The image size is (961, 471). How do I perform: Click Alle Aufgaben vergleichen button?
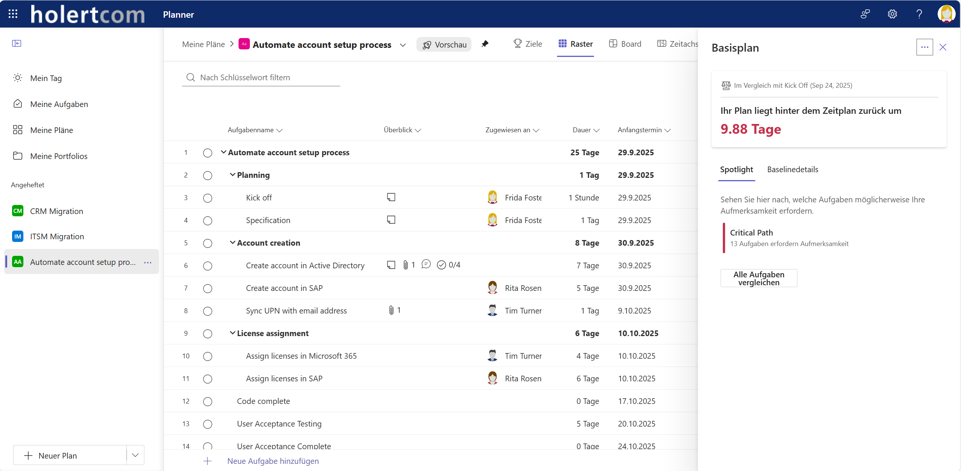[759, 278]
